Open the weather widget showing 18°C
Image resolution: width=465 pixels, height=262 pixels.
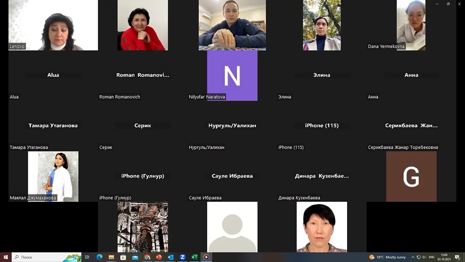[x=387, y=257]
